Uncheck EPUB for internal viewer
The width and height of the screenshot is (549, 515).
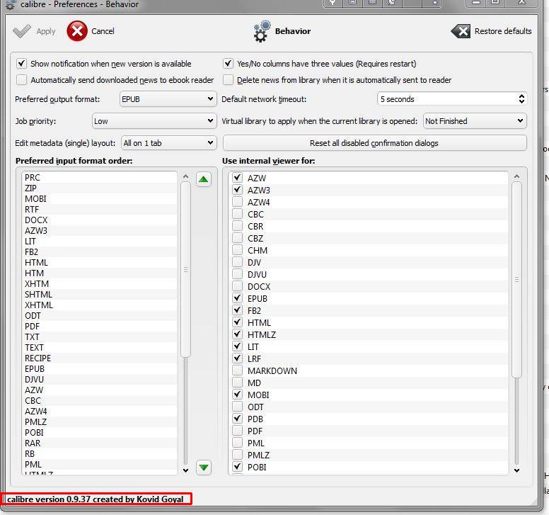click(238, 298)
